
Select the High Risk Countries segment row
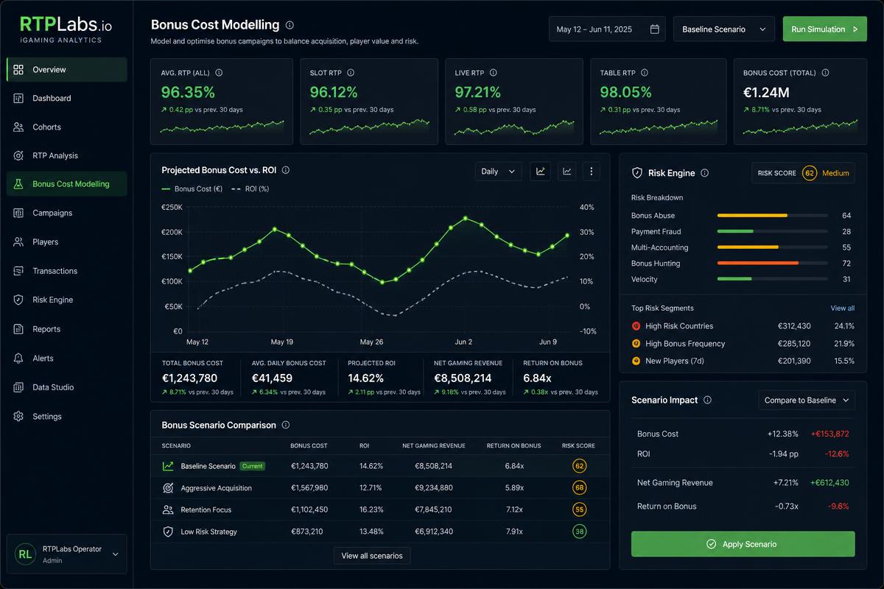743,326
